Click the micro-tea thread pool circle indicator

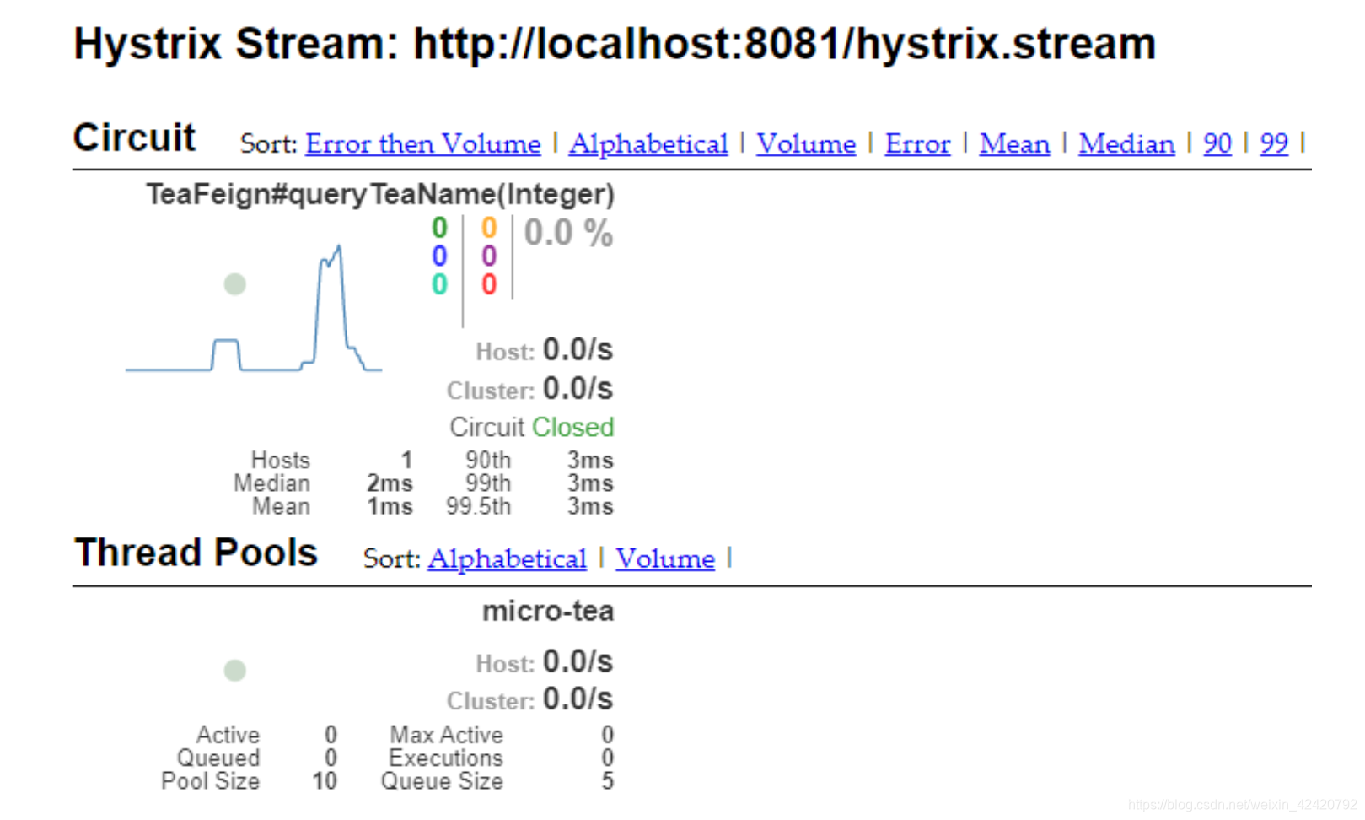(x=234, y=671)
